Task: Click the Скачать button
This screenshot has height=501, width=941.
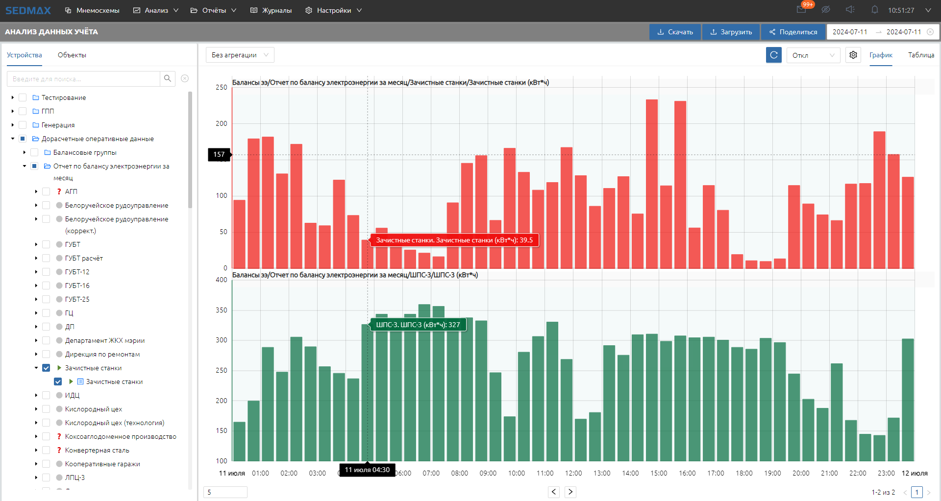Action: [675, 32]
